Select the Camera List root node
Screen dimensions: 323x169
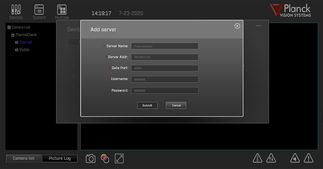19,27
